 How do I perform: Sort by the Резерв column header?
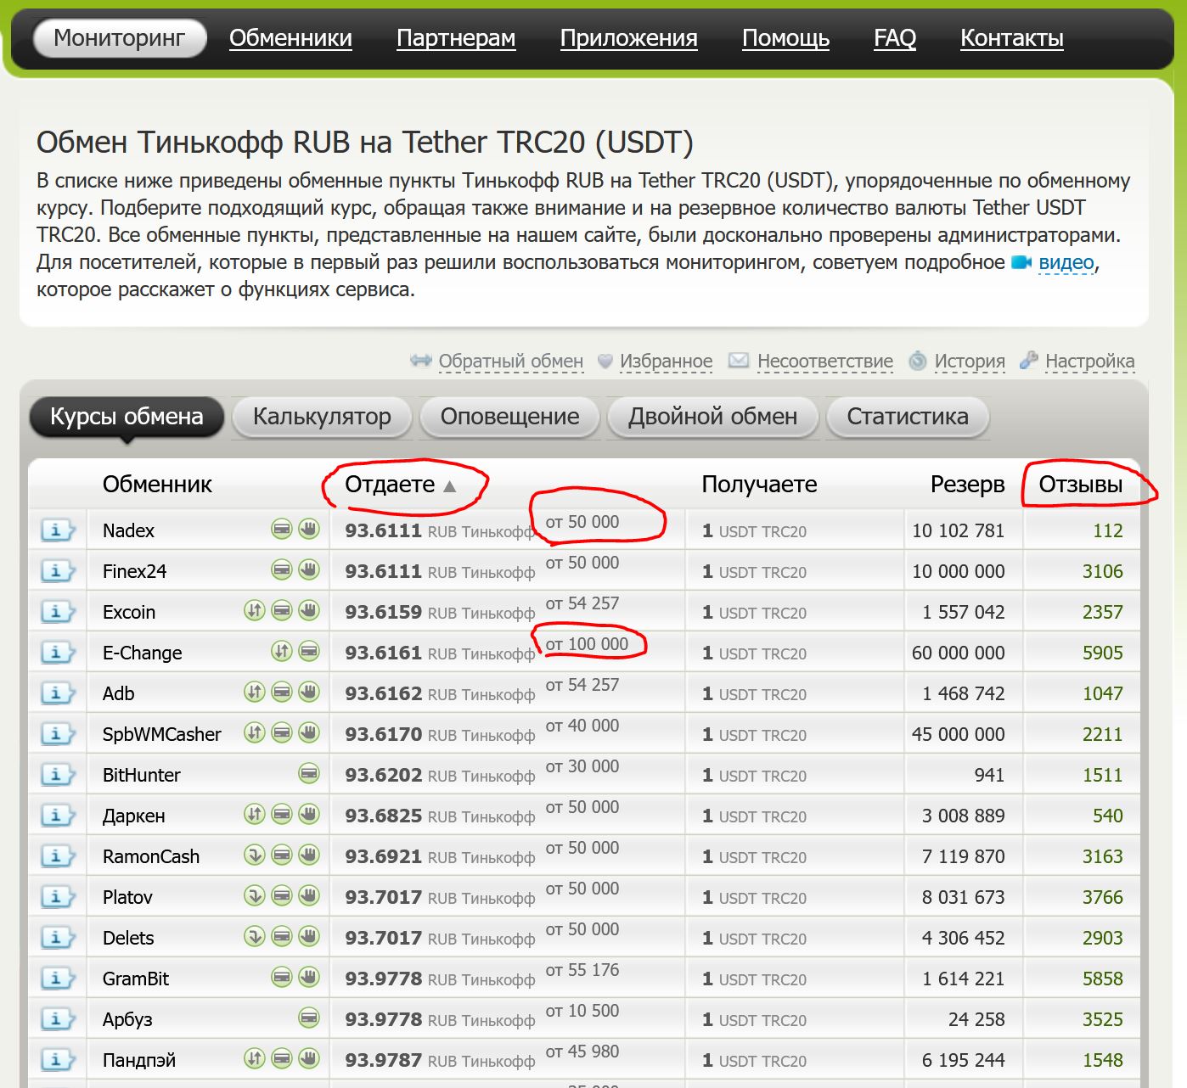point(968,485)
